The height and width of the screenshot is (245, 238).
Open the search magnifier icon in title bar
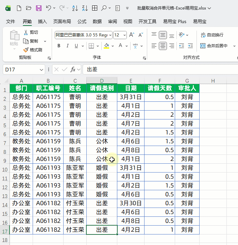pyautogui.click(x=104, y=8)
